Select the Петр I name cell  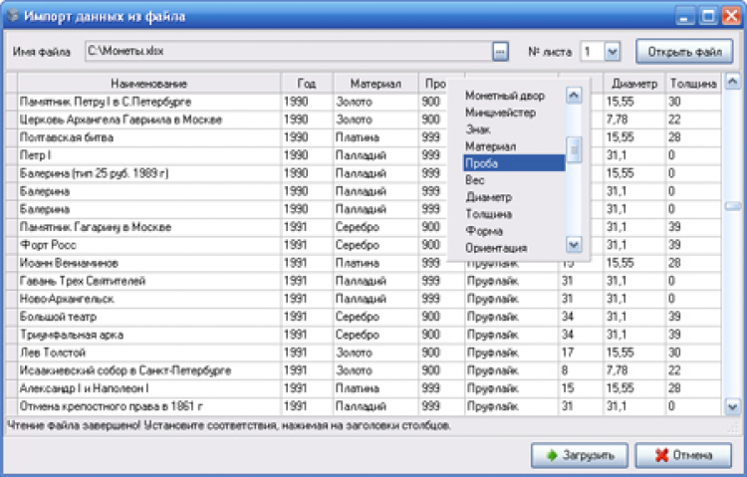149,155
